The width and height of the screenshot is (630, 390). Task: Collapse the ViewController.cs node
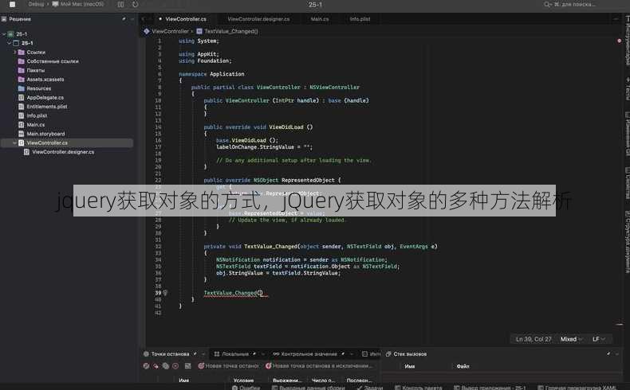[x=15, y=142]
